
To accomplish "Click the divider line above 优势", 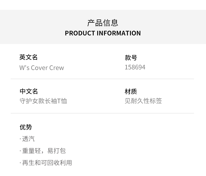I will click(102, 113).
